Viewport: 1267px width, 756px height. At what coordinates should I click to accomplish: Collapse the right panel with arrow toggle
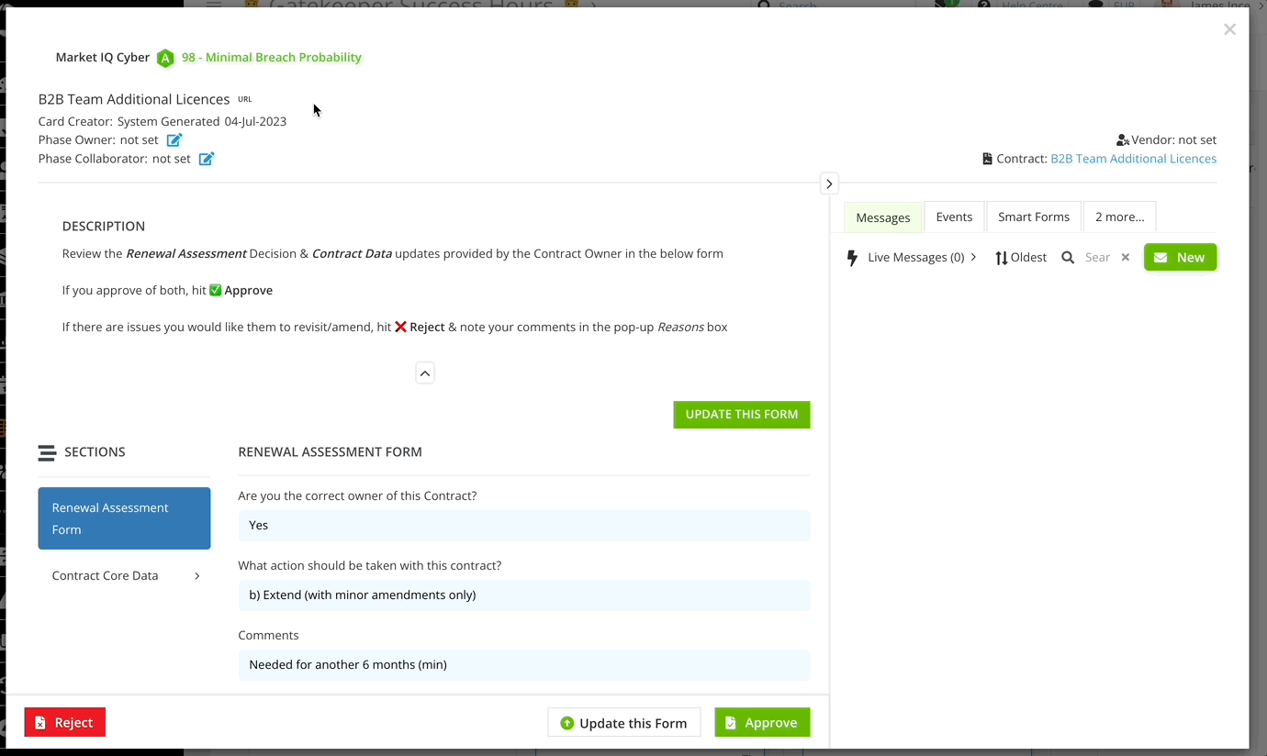[829, 183]
